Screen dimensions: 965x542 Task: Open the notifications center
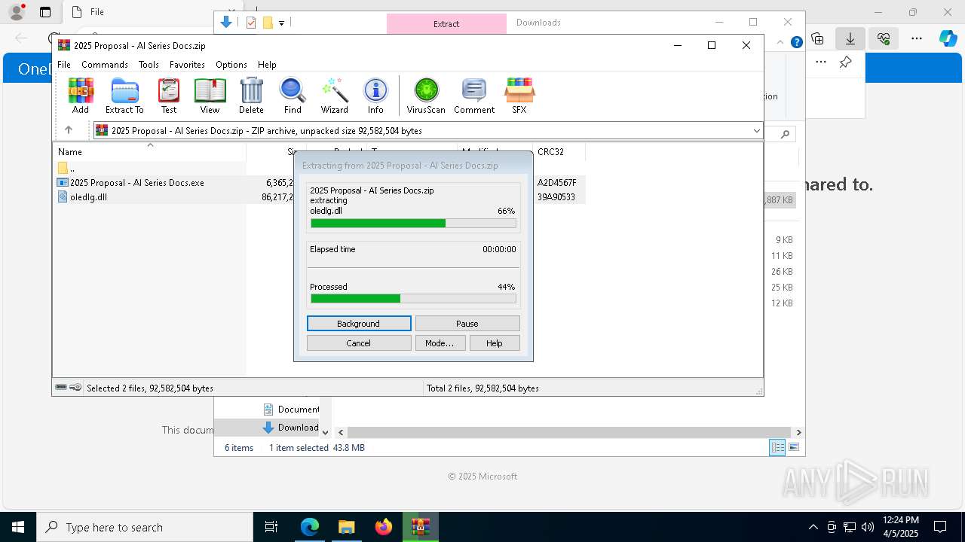[940, 527]
